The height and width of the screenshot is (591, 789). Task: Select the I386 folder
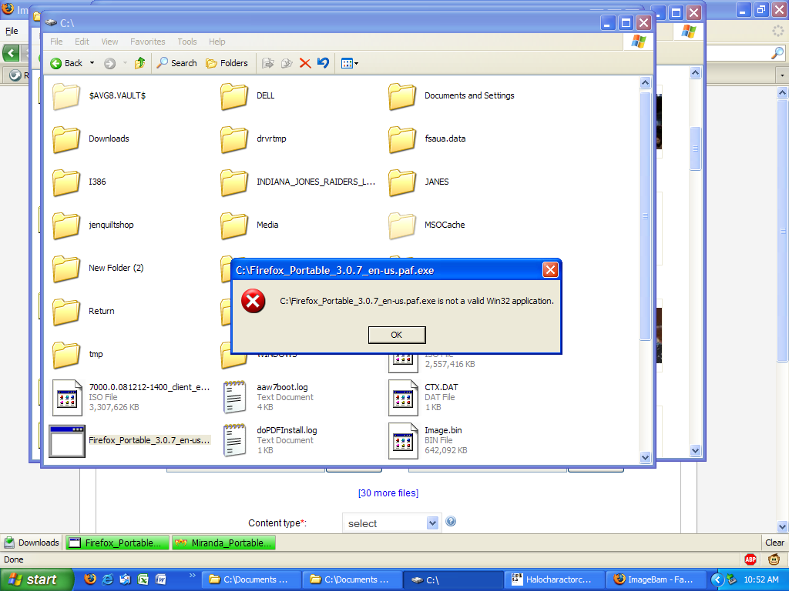pos(79,182)
